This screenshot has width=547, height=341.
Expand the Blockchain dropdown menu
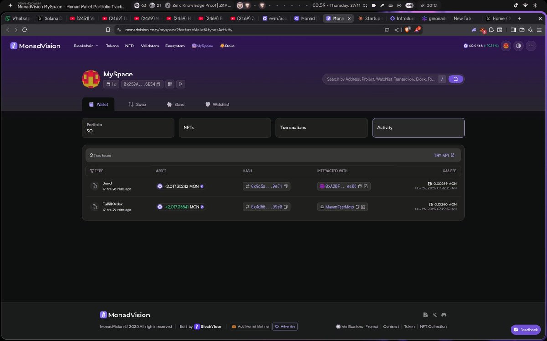(x=86, y=46)
